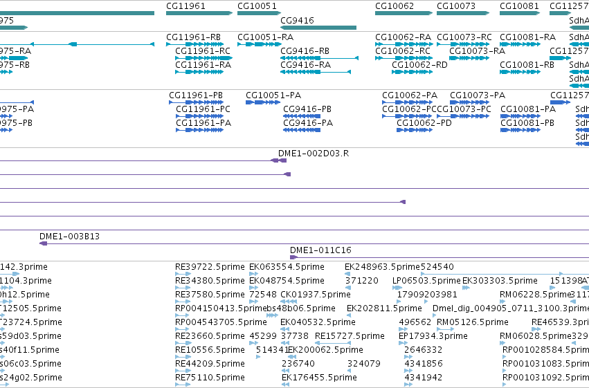Open EST CK01937.5prime

pyautogui.click(x=316, y=295)
